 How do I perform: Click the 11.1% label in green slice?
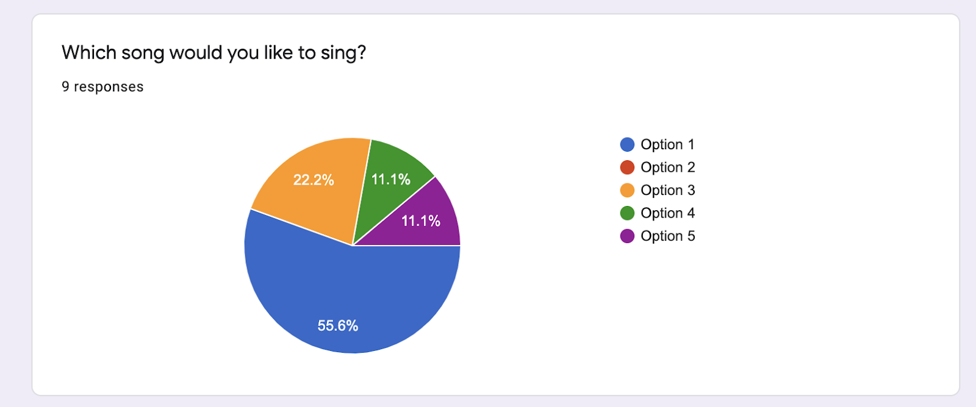(391, 180)
